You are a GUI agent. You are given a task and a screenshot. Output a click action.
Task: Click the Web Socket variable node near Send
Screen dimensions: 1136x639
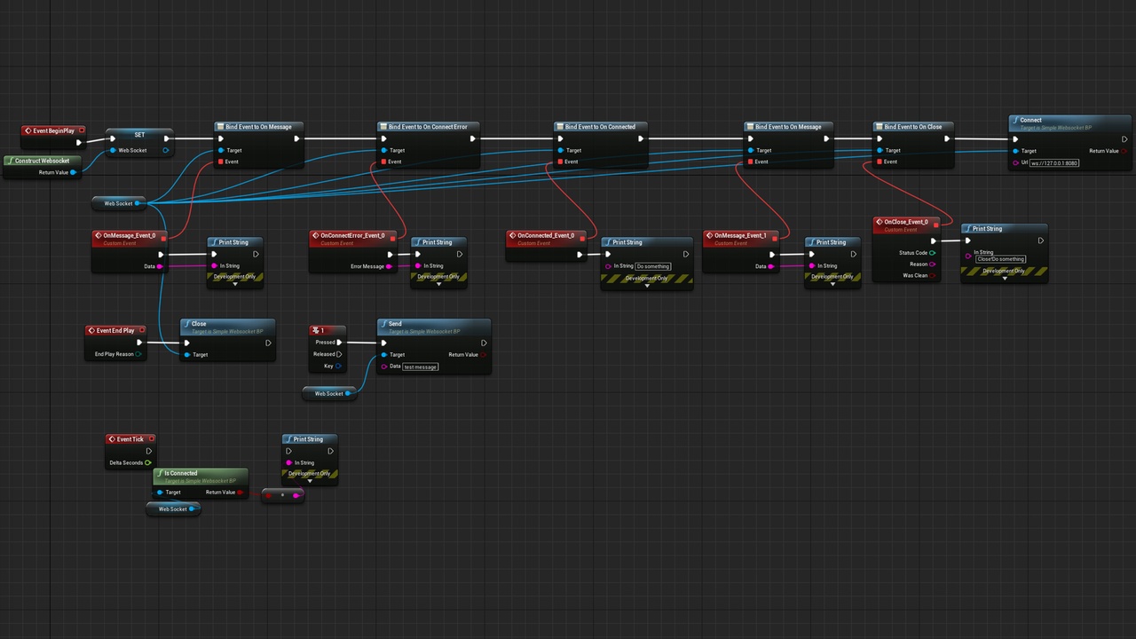(x=329, y=393)
